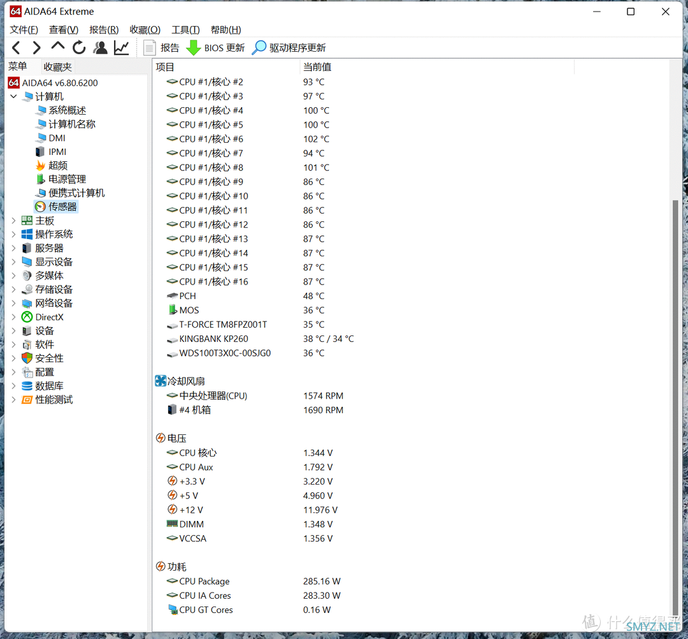Go up one level with the Up arrow
Viewport: 688px width, 639px height.
coord(58,47)
